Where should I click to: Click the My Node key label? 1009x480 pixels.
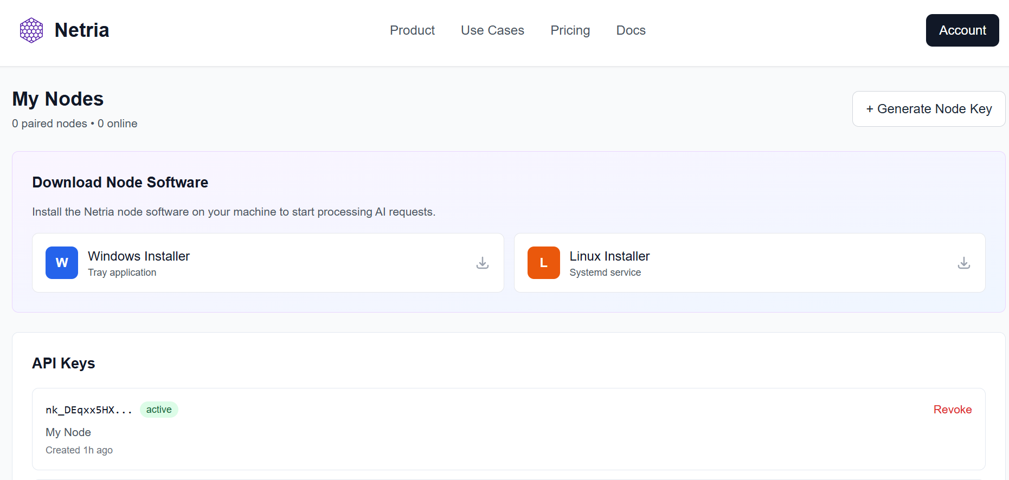(x=68, y=432)
